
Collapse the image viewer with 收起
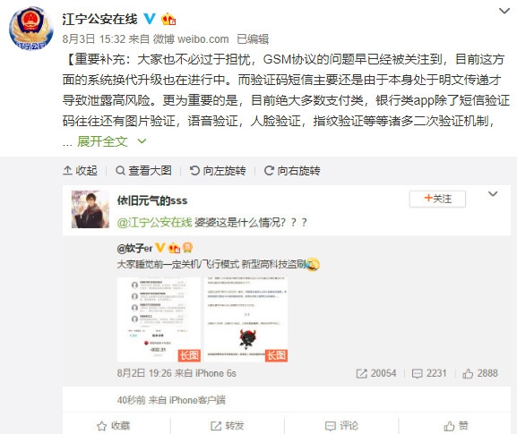click(80, 171)
